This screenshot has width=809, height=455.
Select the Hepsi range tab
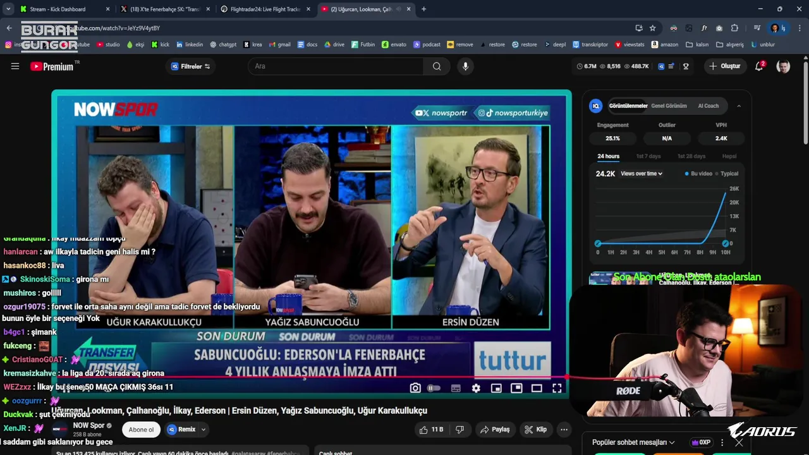pyautogui.click(x=729, y=156)
